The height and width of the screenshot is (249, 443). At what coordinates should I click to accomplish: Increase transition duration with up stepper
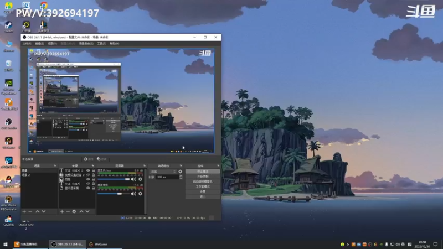[181, 176]
